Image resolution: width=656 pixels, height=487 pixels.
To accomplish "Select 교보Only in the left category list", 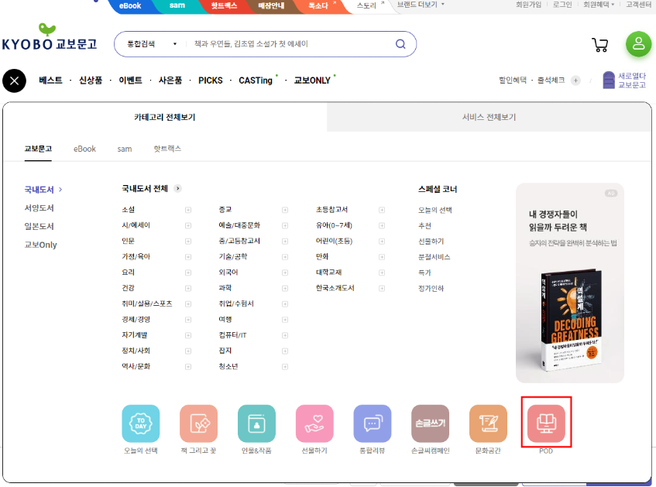I will 40,245.
